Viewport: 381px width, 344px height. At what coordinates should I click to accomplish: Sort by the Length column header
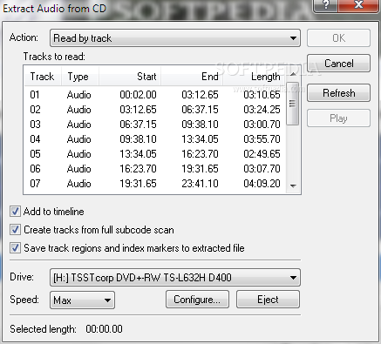pyautogui.click(x=255, y=77)
